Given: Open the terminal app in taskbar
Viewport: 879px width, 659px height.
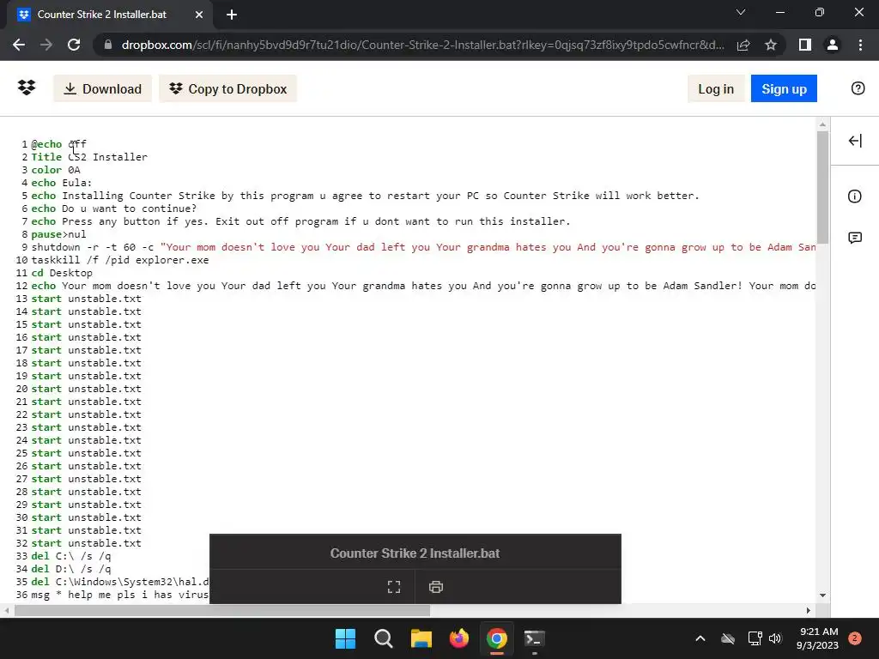Looking at the screenshot, I should pos(534,638).
